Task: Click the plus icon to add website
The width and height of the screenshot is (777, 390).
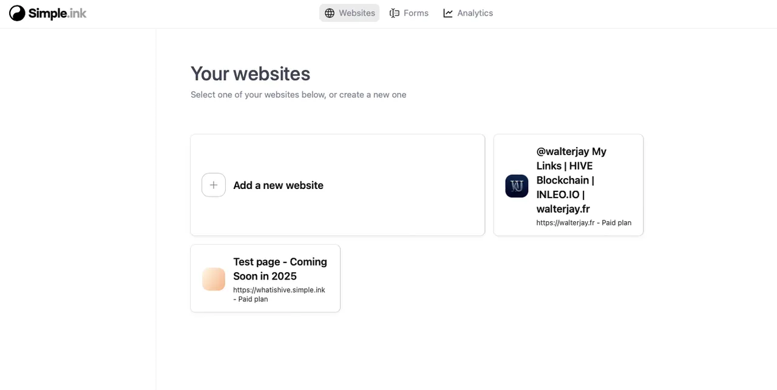Action: pyautogui.click(x=214, y=185)
